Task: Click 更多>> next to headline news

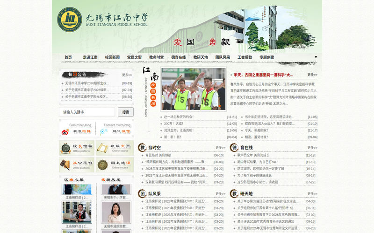Action: pyautogui.click(x=312, y=75)
